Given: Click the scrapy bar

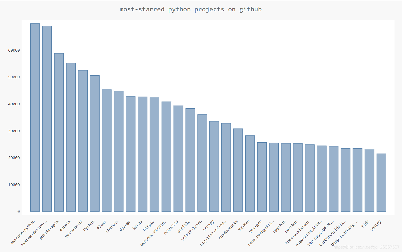Looking at the screenshot, I should (214, 166).
